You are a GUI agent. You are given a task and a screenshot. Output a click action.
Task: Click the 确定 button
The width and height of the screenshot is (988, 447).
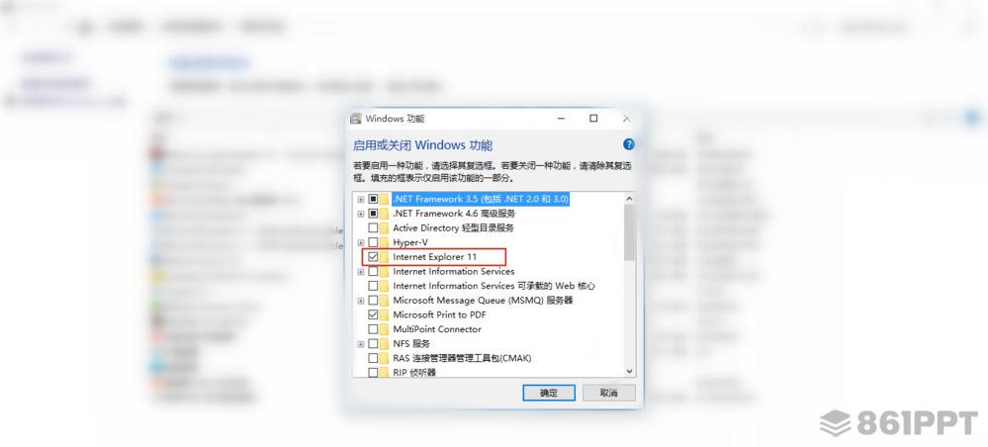[x=549, y=393]
